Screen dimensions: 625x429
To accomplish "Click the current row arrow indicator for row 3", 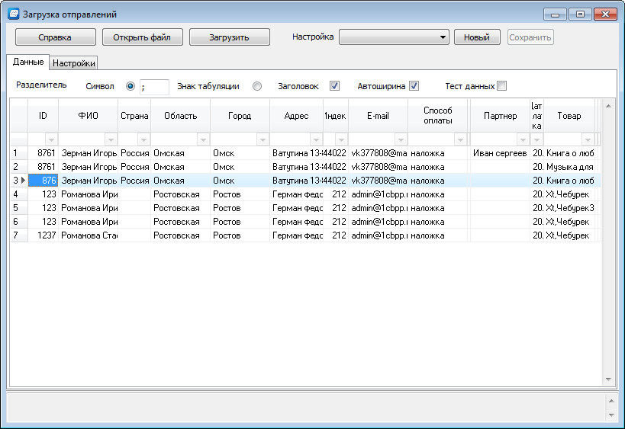I will click(x=22, y=181).
